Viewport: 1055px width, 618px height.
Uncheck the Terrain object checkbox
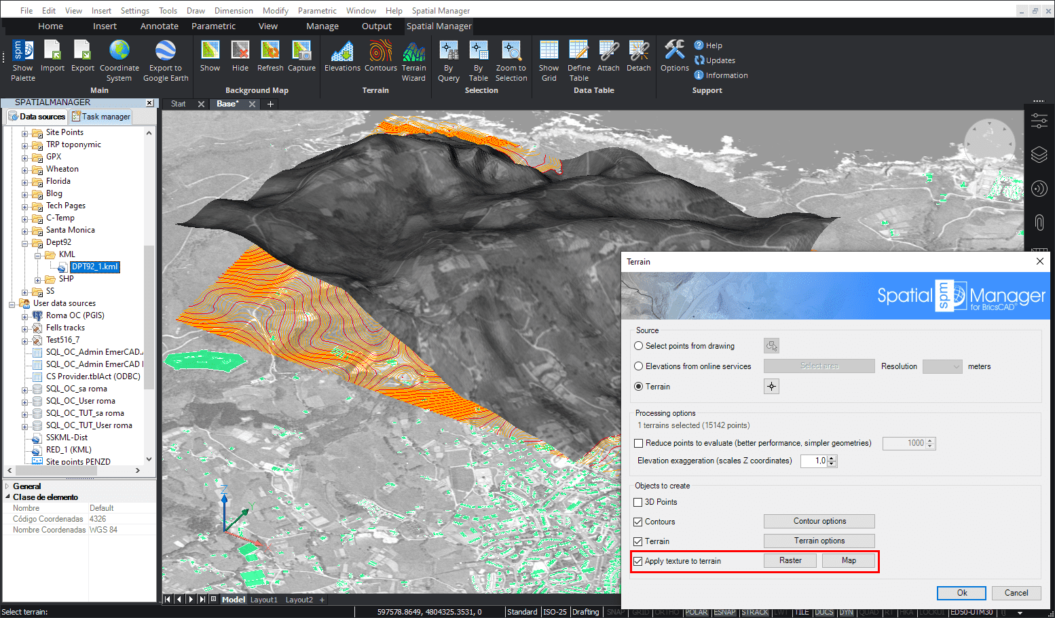coord(637,541)
